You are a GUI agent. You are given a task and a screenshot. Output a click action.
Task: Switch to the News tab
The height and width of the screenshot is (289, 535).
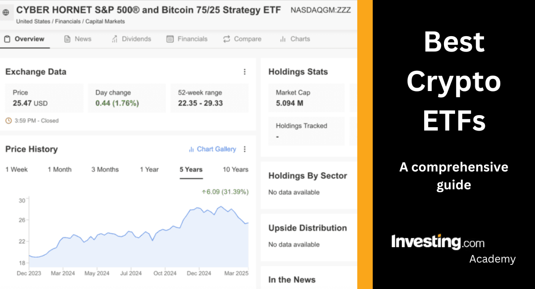point(83,39)
